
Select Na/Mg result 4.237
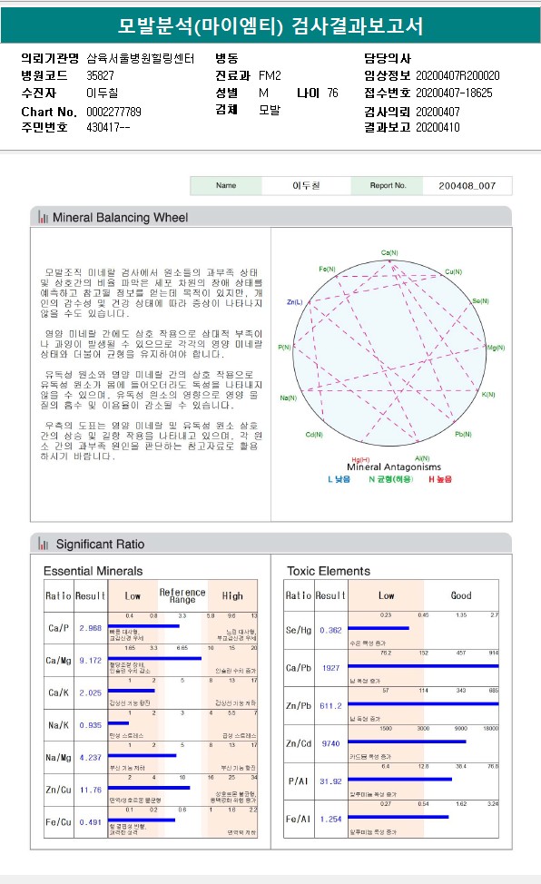(90, 758)
